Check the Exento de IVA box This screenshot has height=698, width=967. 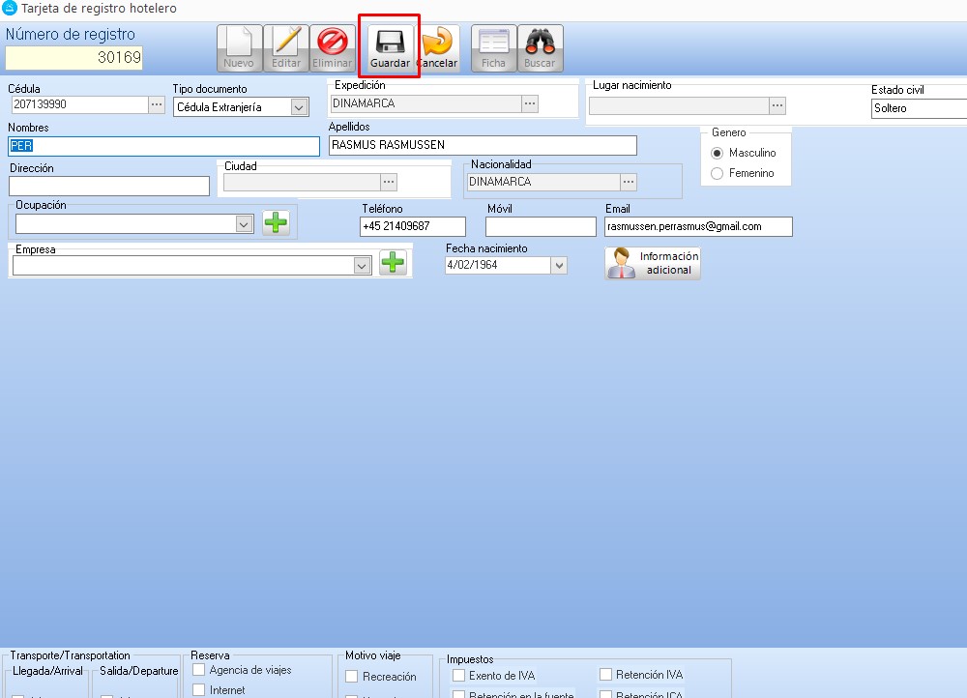458,676
